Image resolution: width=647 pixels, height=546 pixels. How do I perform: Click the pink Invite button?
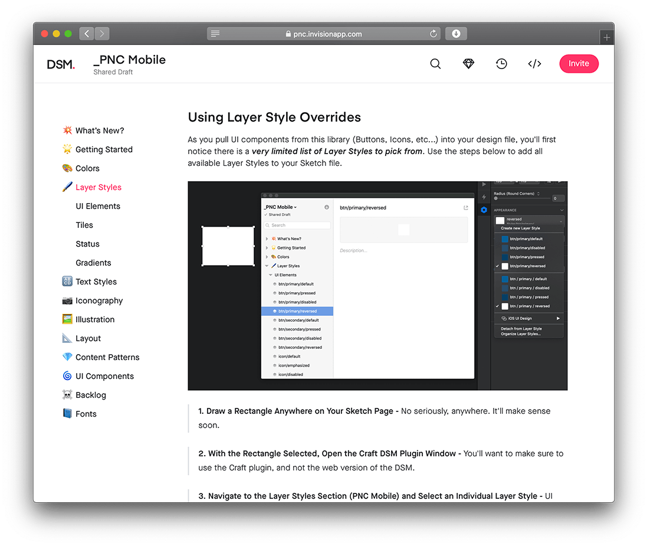(579, 64)
